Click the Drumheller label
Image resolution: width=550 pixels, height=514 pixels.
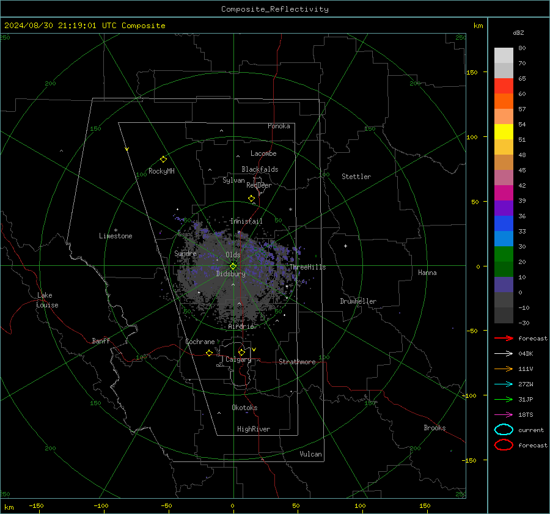[358, 301]
